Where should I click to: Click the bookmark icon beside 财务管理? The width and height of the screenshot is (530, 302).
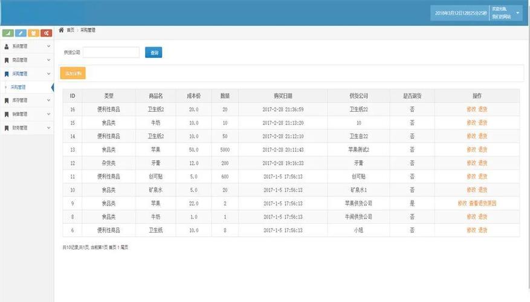tap(7, 127)
